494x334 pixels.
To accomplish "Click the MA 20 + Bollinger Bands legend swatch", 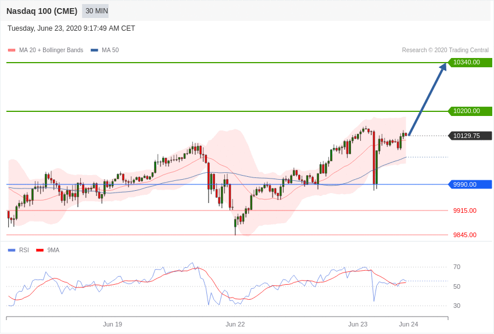I will (x=12, y=50).
